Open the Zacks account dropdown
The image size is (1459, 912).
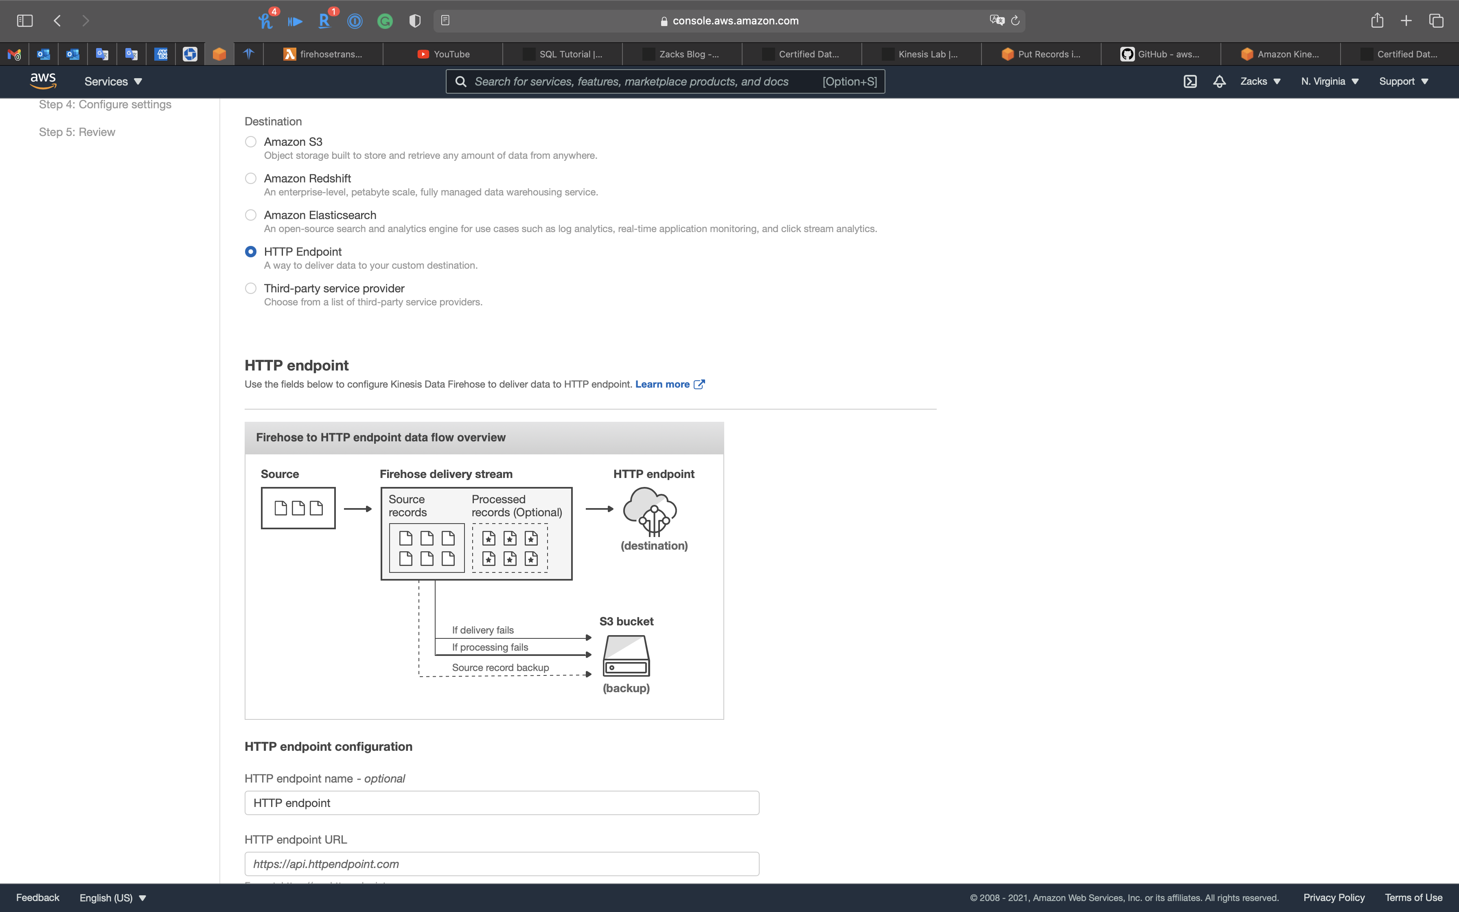(x=1260, y=81)
